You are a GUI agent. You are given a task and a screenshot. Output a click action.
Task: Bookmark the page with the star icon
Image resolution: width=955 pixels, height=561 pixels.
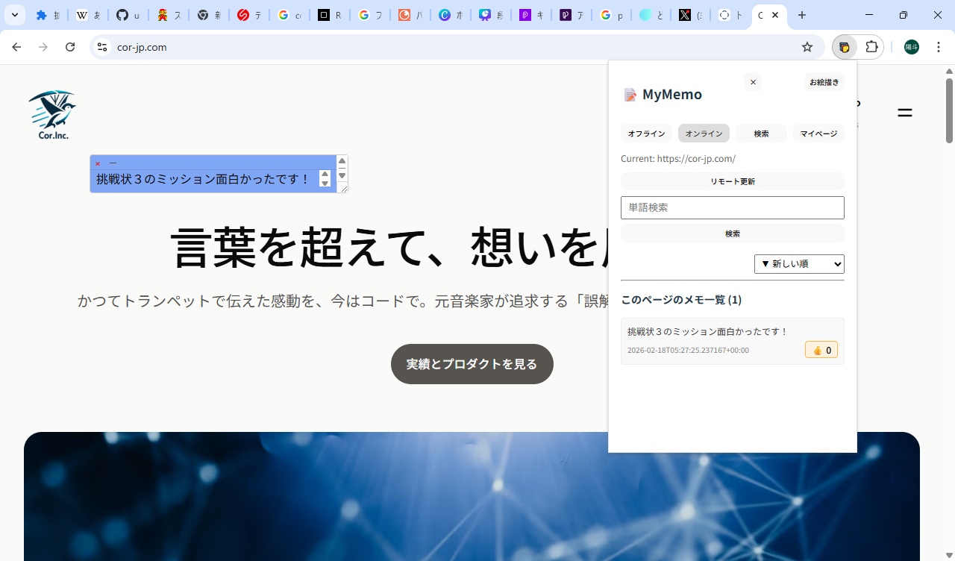pos(807,46)
